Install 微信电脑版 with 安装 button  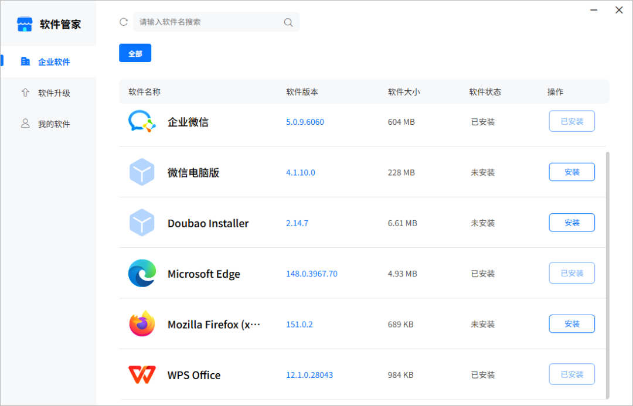point(571,172)
